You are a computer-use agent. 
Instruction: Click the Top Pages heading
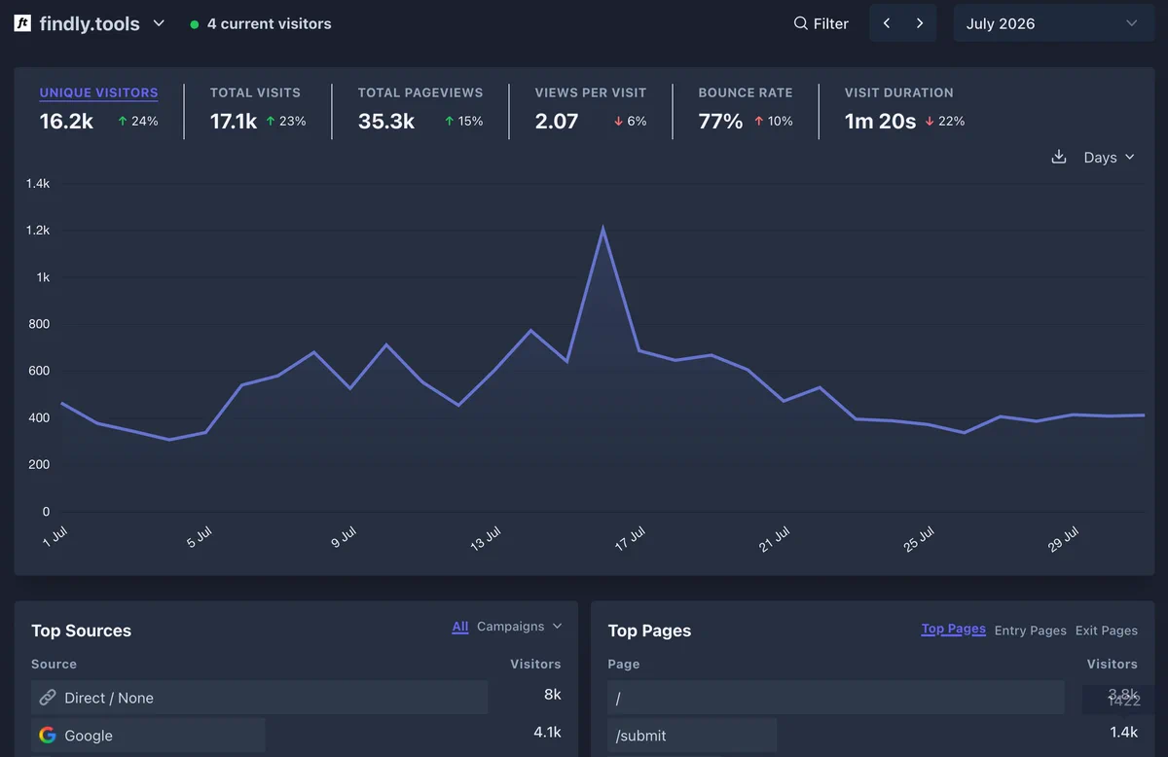[649, 631]
